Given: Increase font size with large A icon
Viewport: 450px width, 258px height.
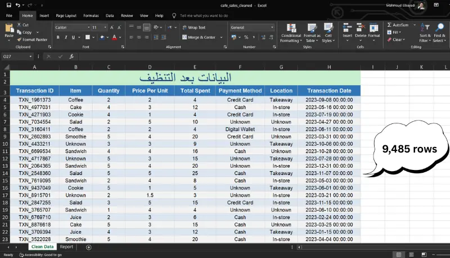Looking at the screenshot, I should click(x=111, y=27).
